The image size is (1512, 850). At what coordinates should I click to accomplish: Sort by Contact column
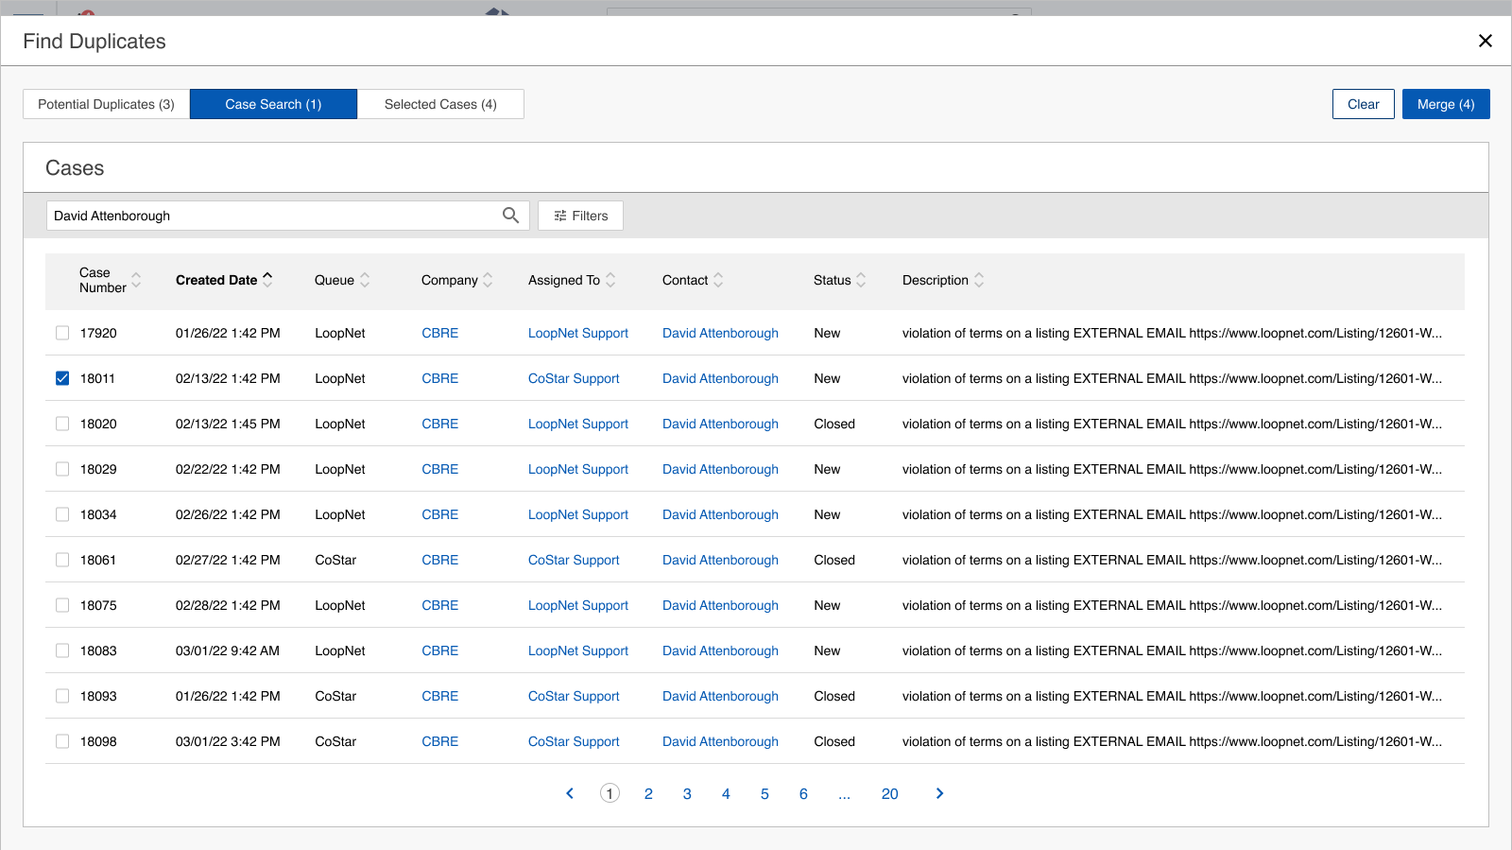click(718, 280)
